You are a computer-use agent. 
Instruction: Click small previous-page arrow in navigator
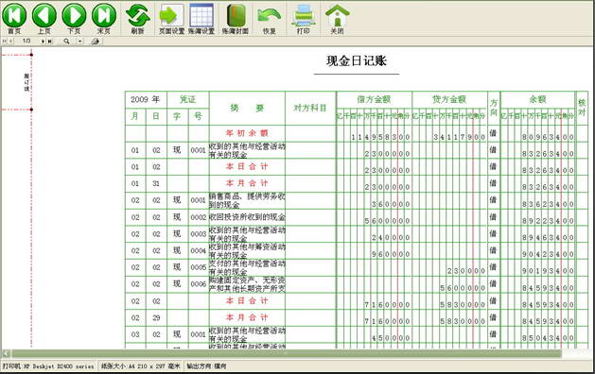click(11, 41)
